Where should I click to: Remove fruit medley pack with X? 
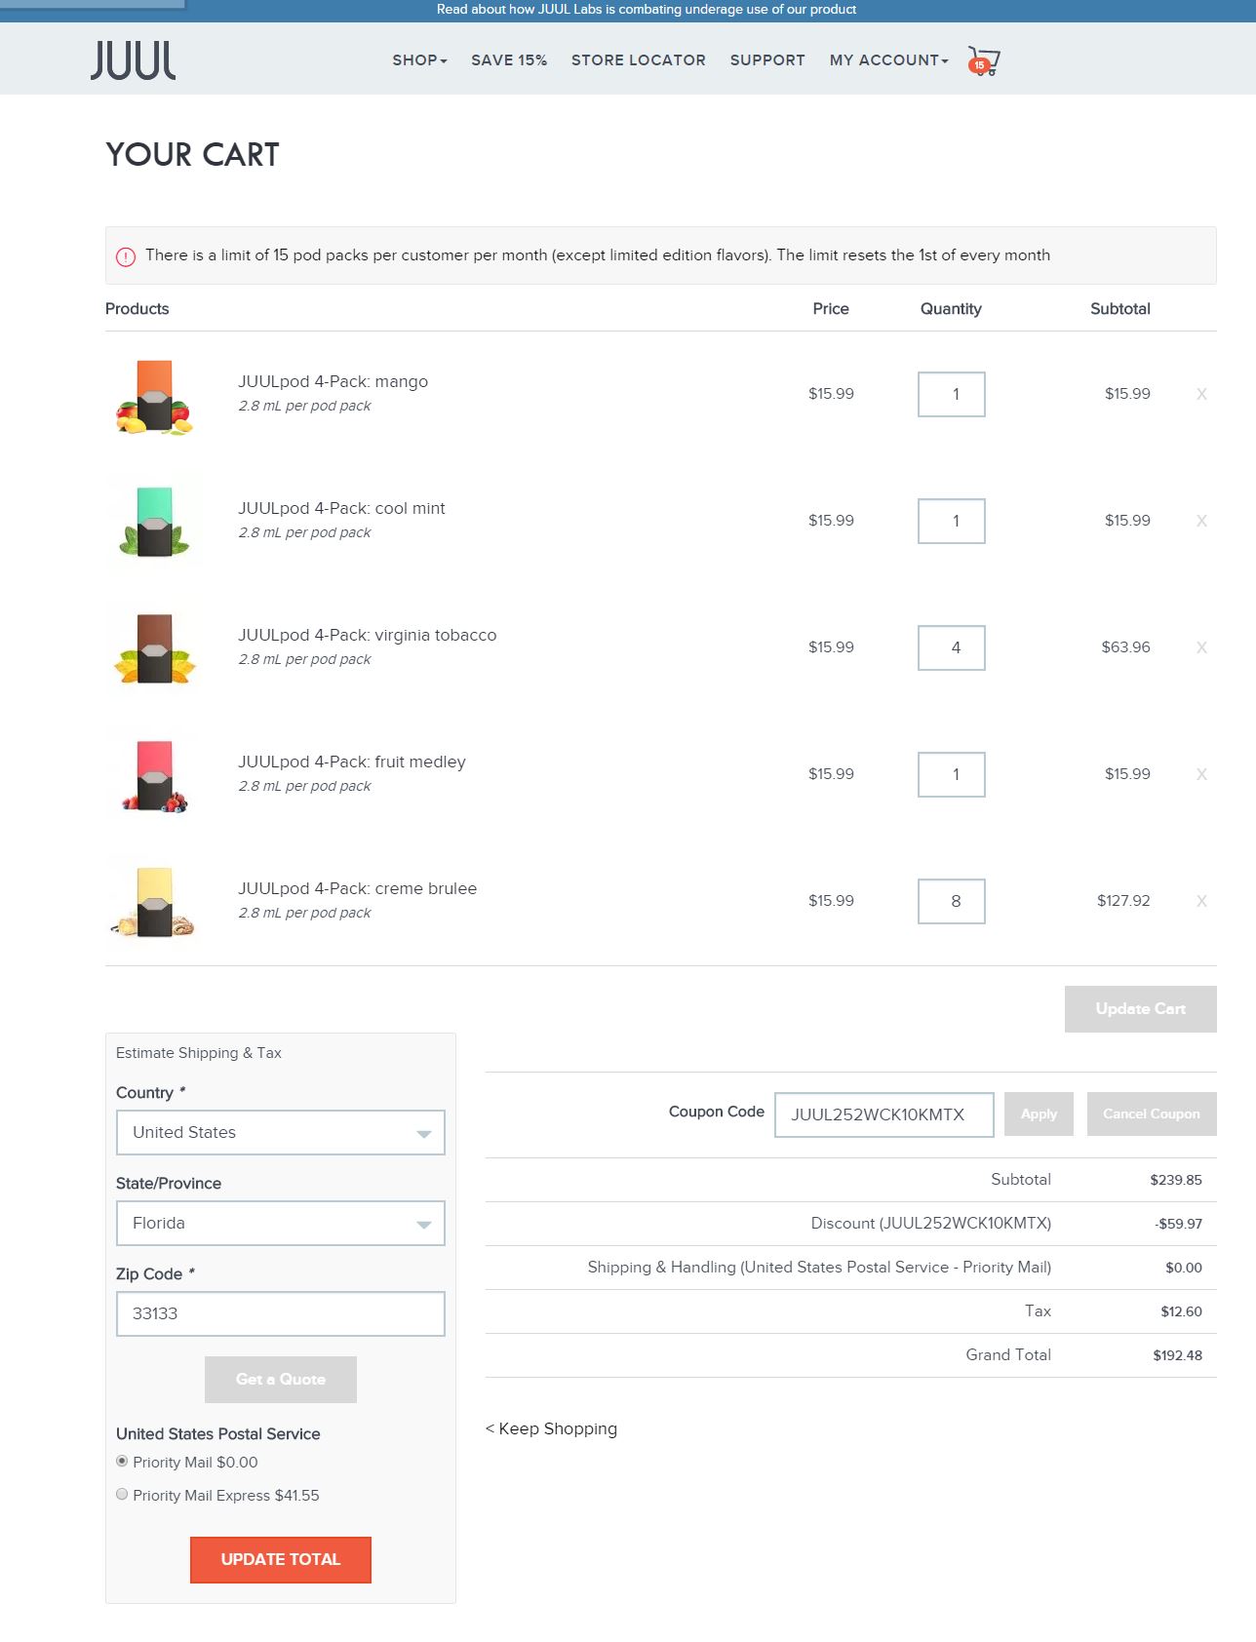(x=1201, y=774)
